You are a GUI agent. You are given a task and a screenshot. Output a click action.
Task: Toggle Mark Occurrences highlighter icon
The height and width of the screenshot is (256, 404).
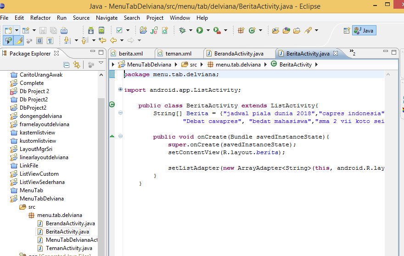pos(19,40)
